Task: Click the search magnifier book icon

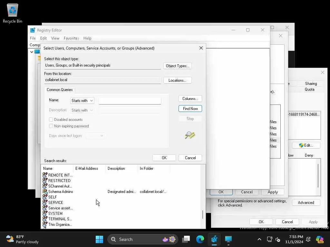Action: pyautogui.click(x=190, y=135)
